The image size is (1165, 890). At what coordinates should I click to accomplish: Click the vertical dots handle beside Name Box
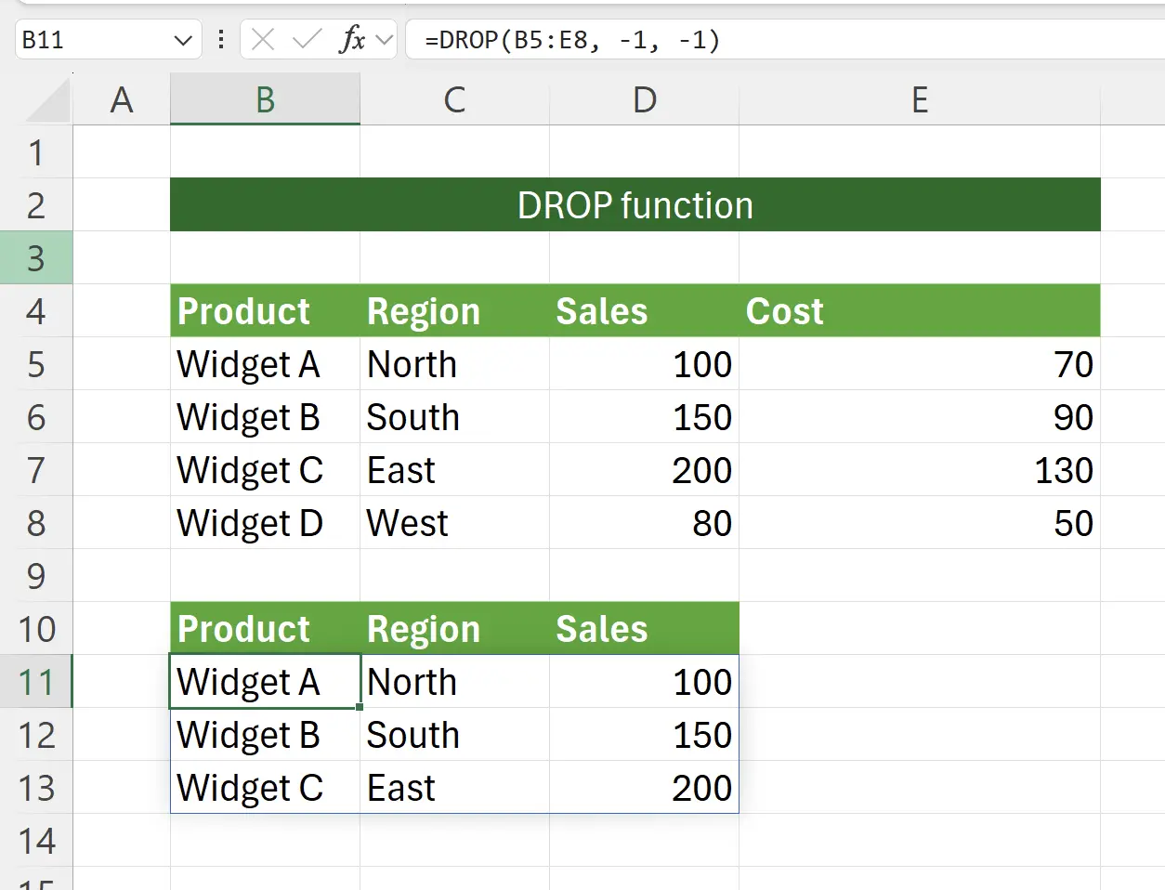pos(220,39)
